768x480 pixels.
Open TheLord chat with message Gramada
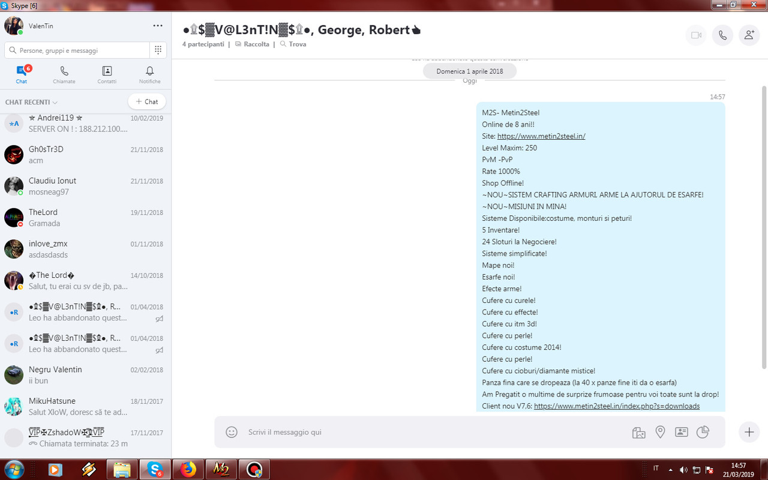[86, 218]
